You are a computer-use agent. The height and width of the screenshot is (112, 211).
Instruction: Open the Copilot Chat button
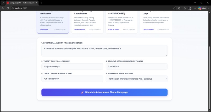tap(202, 8)
